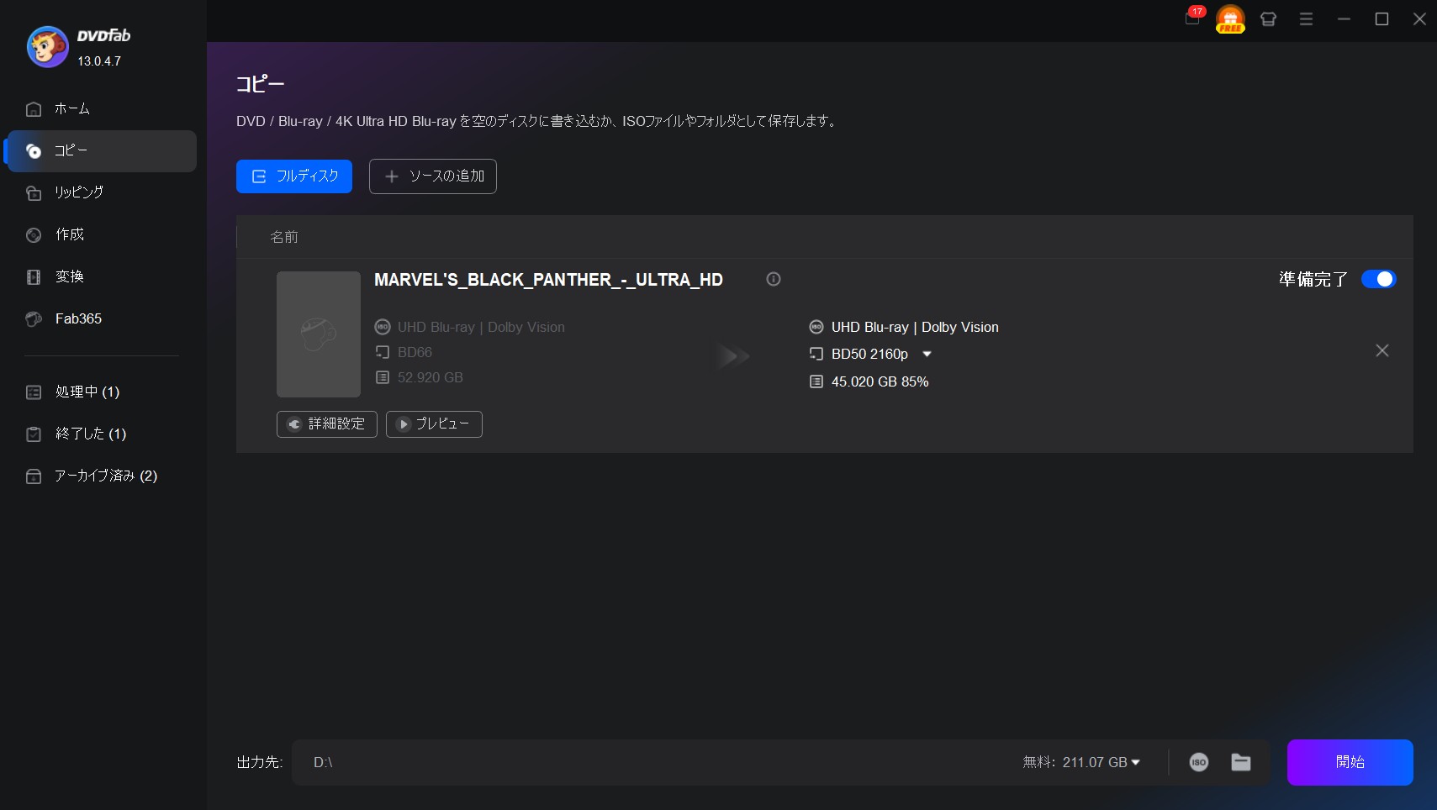This screenshot has width=1437, height=810.
Task: Toggle the 準備完了 switch off
Action: tap(1379, 279)
